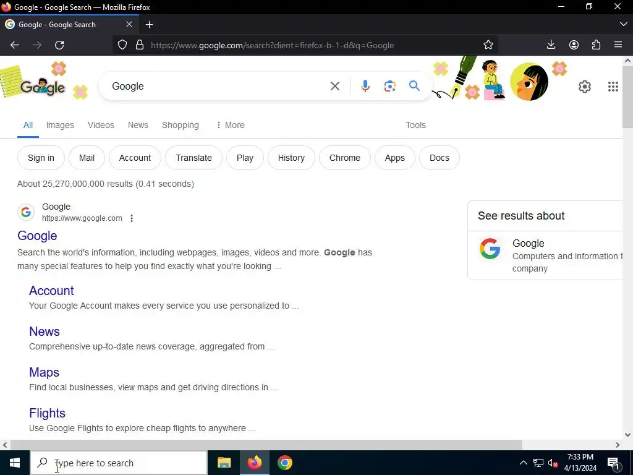Show hidden system tray icons
The width and height of the screenshot is (633, 475).
point(523,463)
